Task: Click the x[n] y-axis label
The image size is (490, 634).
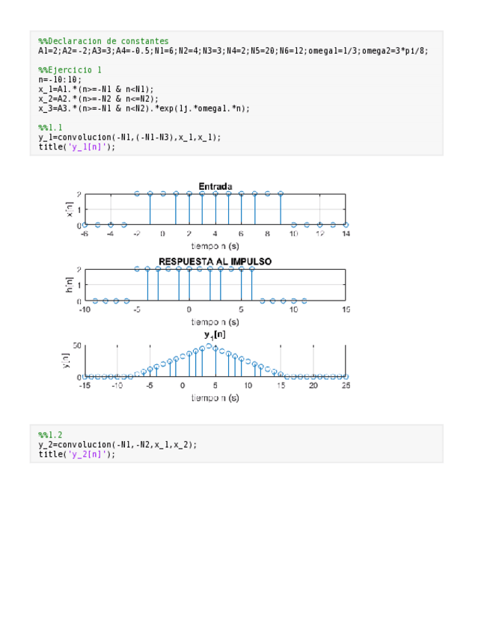Action: [70, 209]
